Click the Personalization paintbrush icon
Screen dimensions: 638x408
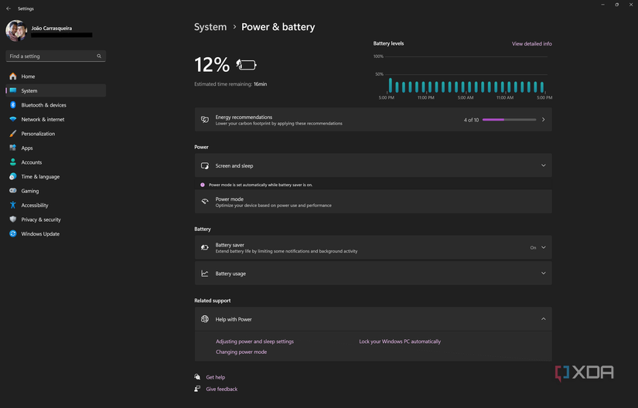pos(13,133)
